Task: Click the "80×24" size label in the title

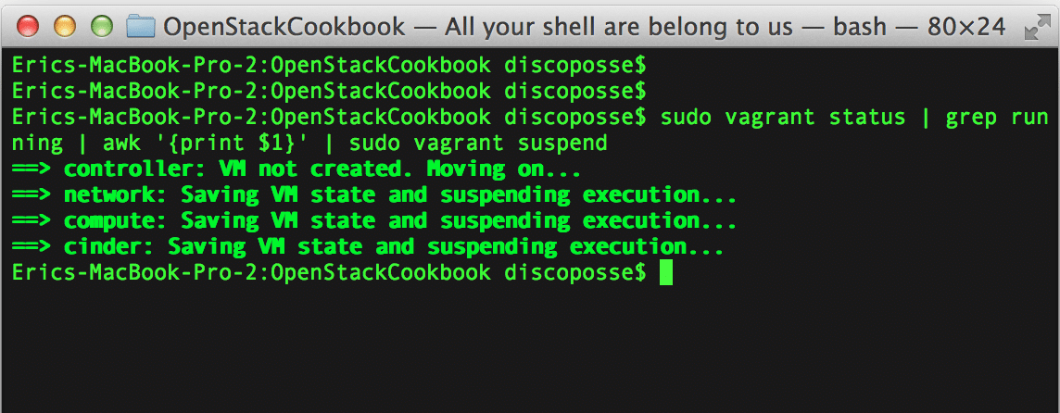Action: (x=966, y=27)
